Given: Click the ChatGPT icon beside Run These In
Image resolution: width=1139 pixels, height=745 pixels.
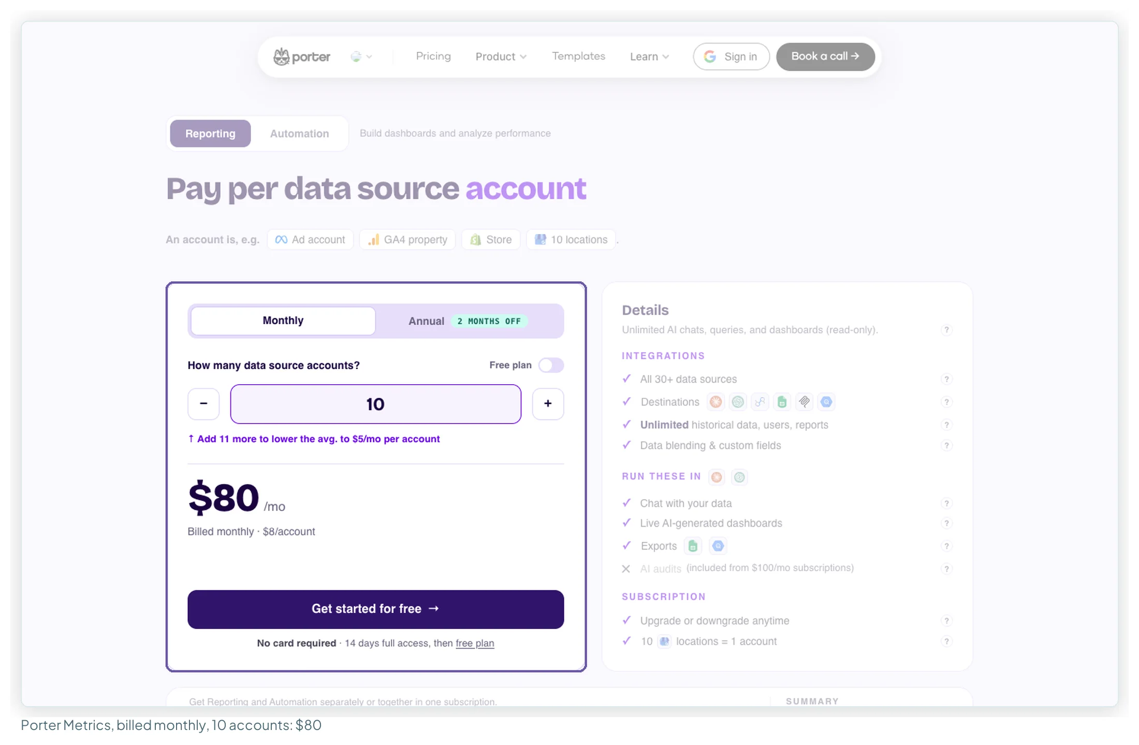Looking at the screenshot, I should 739,477.
